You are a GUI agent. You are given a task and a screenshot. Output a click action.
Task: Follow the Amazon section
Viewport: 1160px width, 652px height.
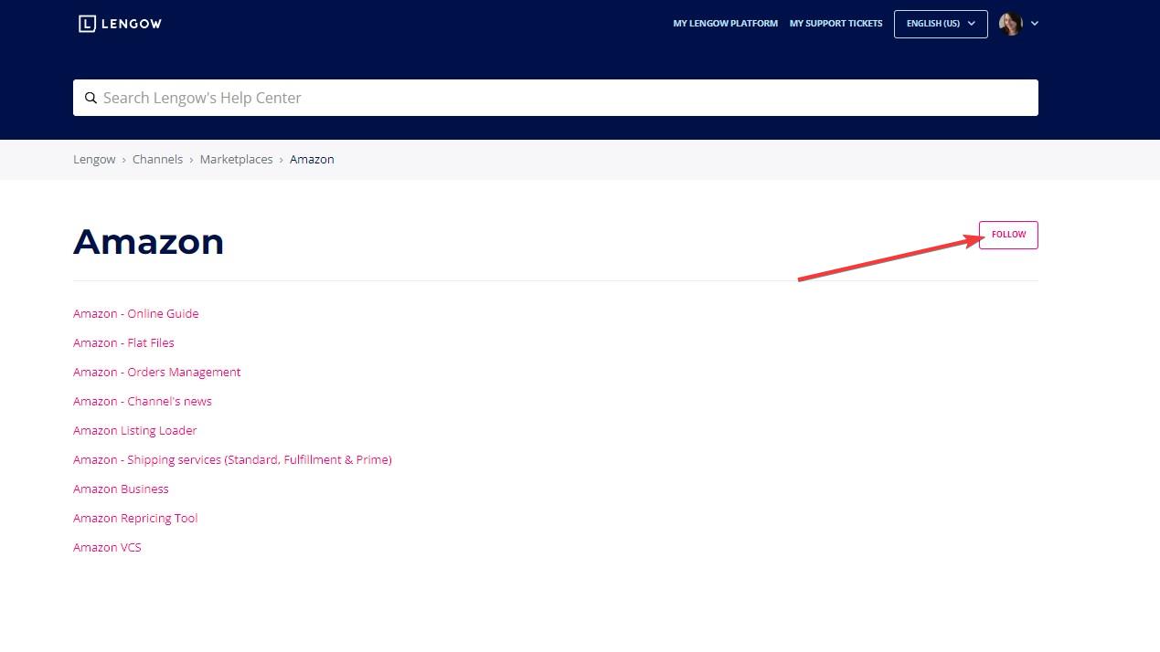coord(1008,235)
